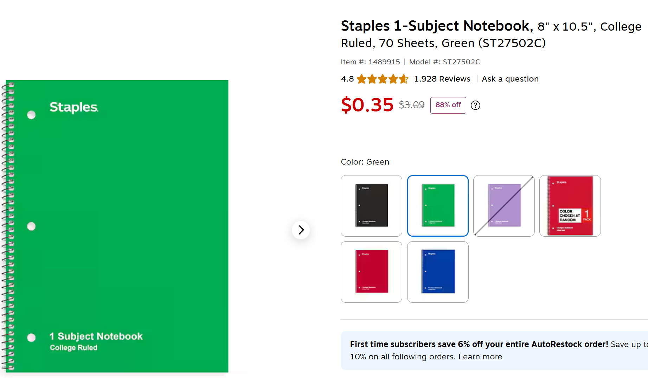Open the 1,928 Reviews link
The width and height of the screenshot is (648, 378).
(x=442, y=79)
